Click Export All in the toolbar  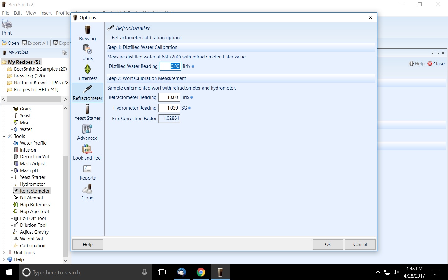35,43
